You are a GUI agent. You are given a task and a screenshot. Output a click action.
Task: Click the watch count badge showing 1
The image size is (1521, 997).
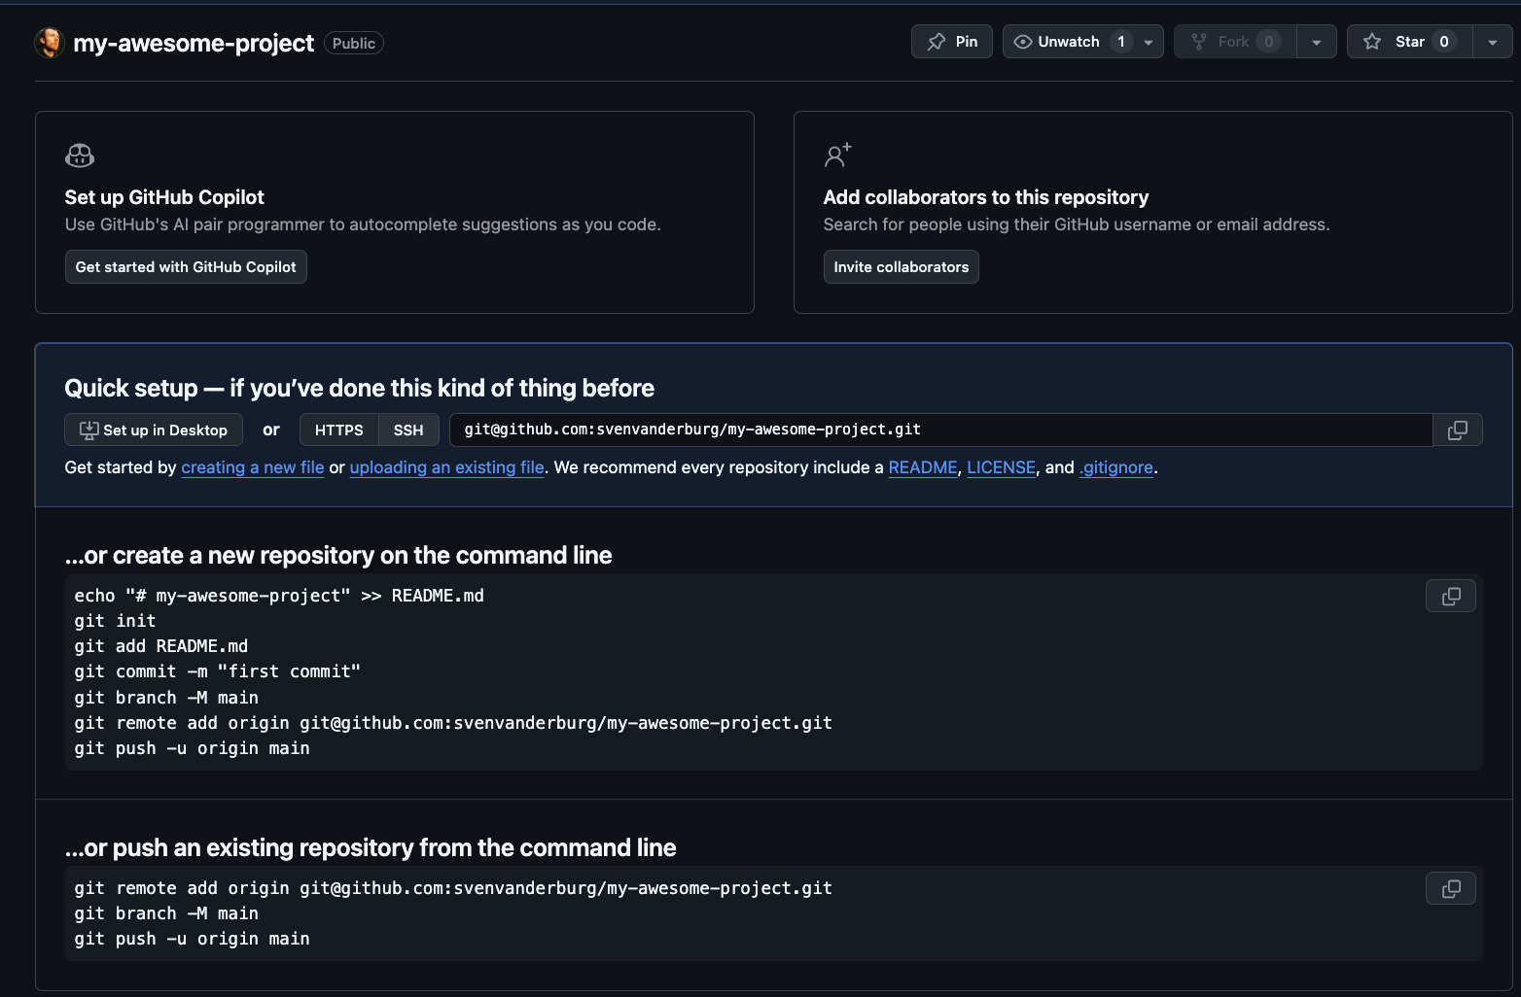1121,42
